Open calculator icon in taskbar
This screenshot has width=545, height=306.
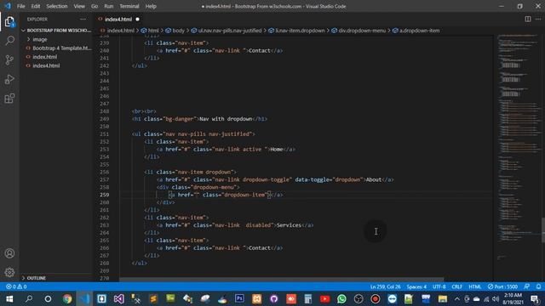point(307,298)
